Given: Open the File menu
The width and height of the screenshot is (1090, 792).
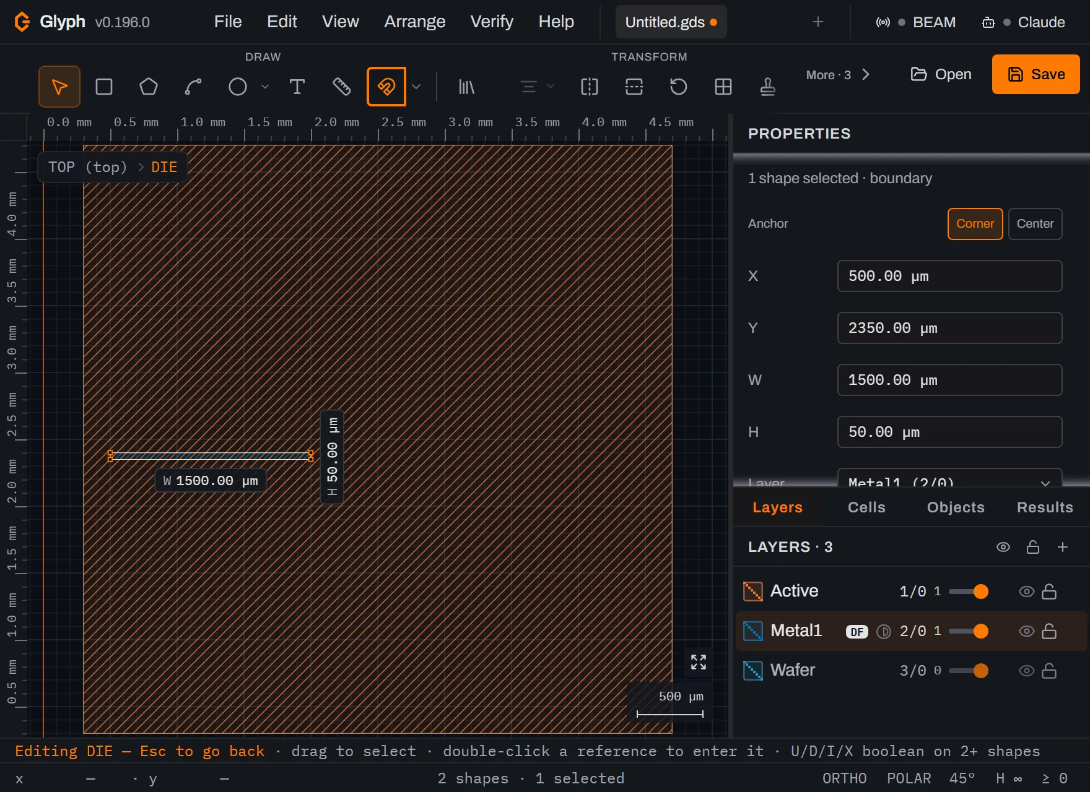Looking at the screenshot, I should pyautogui.click(x=228, y=22).
